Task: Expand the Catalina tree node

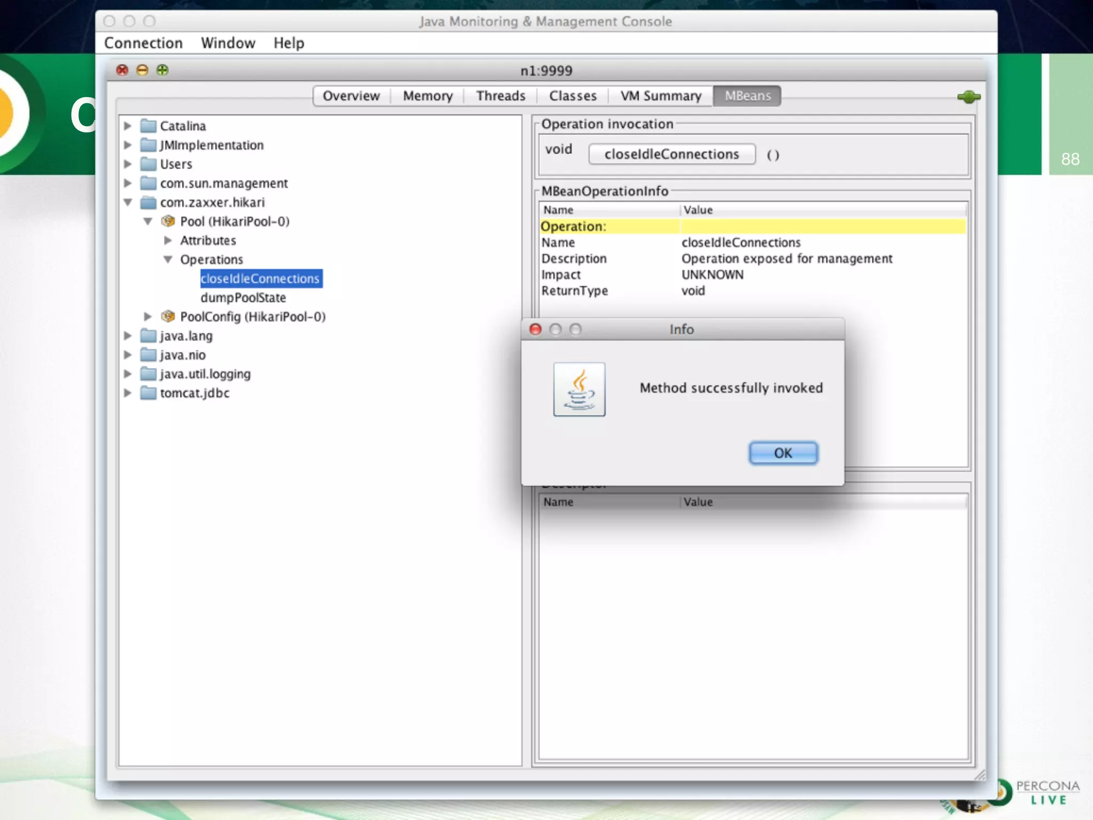Action: click(128, 126)
